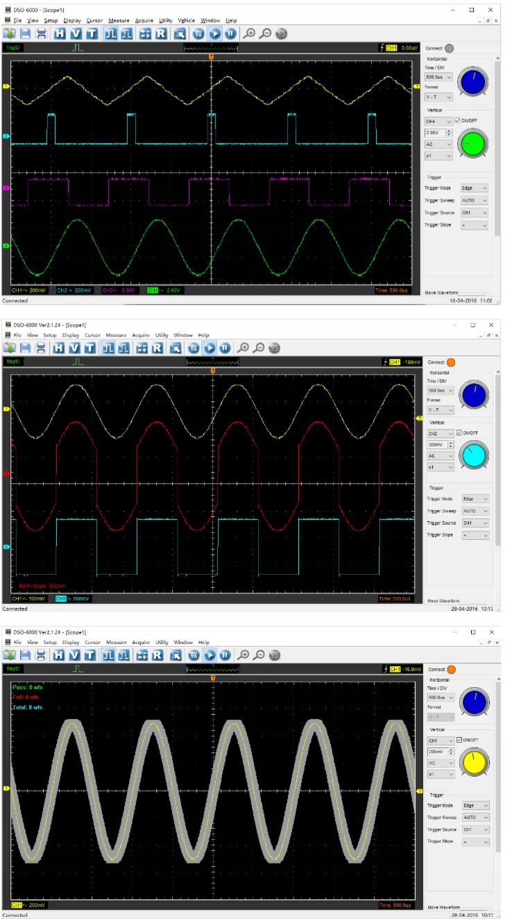The image size is (505, 919).
Task: Open the Vehicle menu in the menu bar
Action: tap(186, 21)
